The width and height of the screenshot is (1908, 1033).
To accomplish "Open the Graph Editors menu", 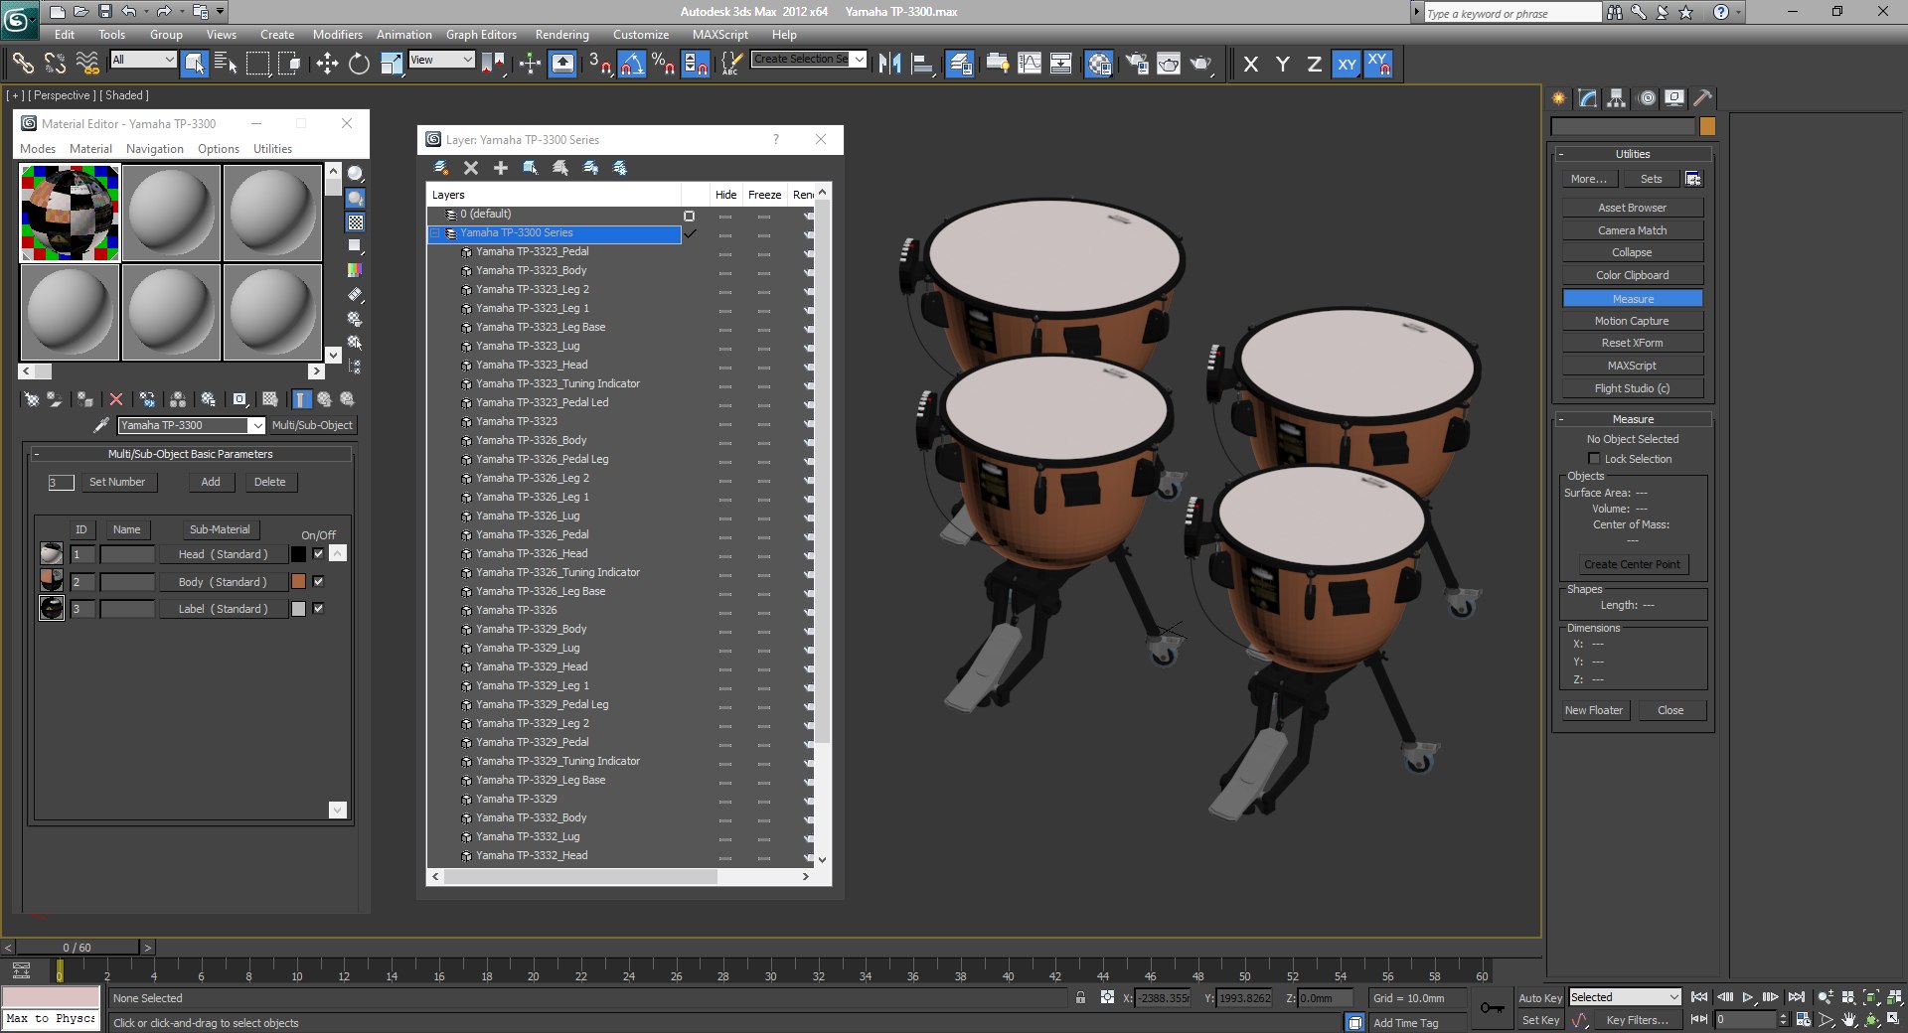I will point(481,35).
